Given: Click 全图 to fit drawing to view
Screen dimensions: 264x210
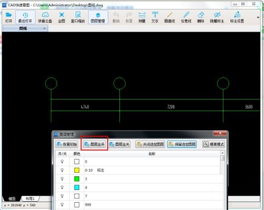Looking at the screenshot, I should pos(62,17).
